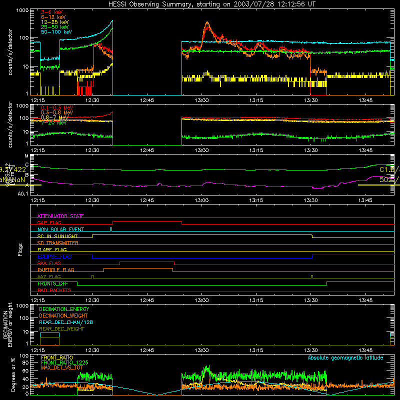Select the FLARE_FLAG label
400x400 pixels.
click(x=52, y=249)
